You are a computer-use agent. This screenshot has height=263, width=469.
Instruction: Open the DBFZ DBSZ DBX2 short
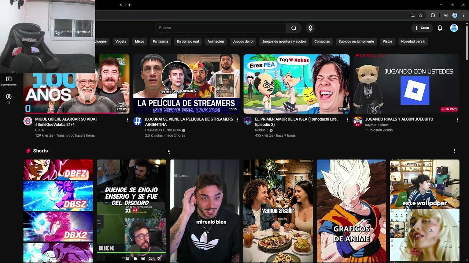click(x=58, y=211)
